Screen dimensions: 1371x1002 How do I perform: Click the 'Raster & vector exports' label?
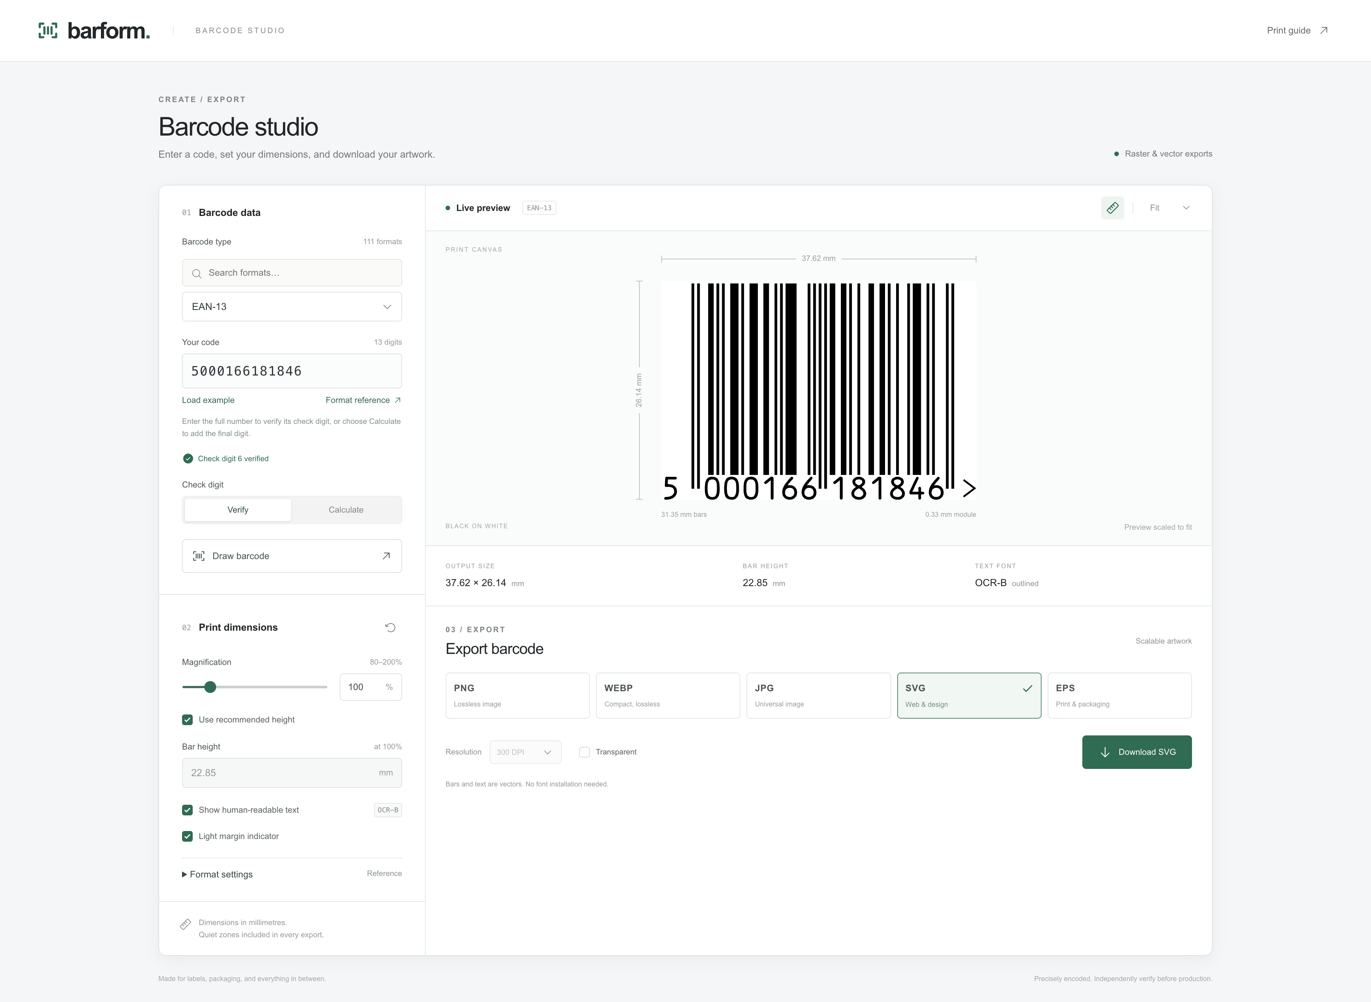(x=1168, y=154)
